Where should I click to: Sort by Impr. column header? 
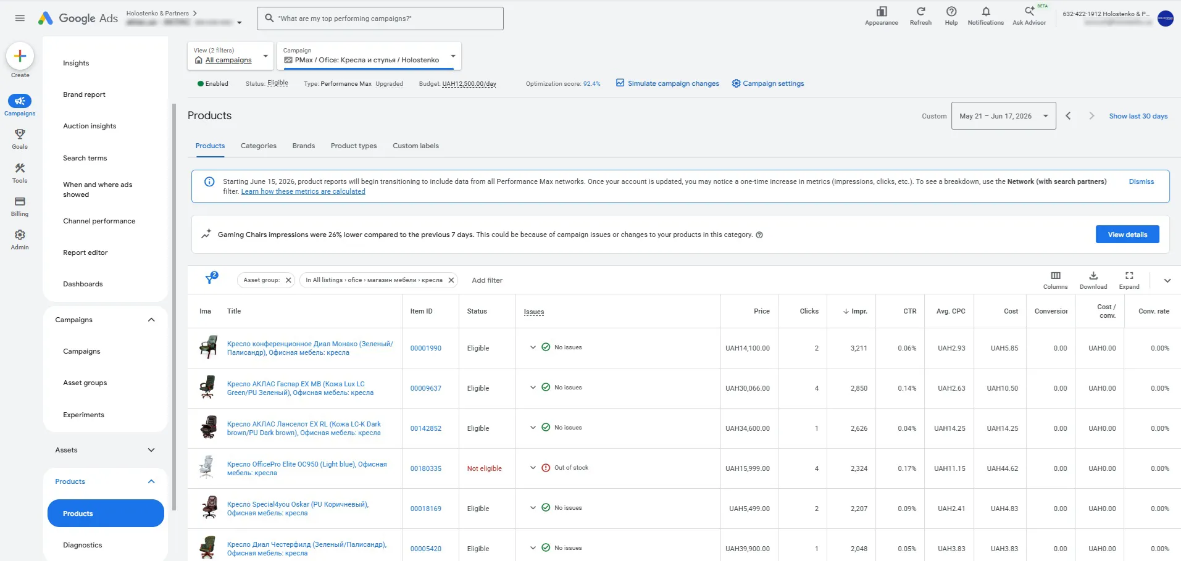tap(856, 311)
